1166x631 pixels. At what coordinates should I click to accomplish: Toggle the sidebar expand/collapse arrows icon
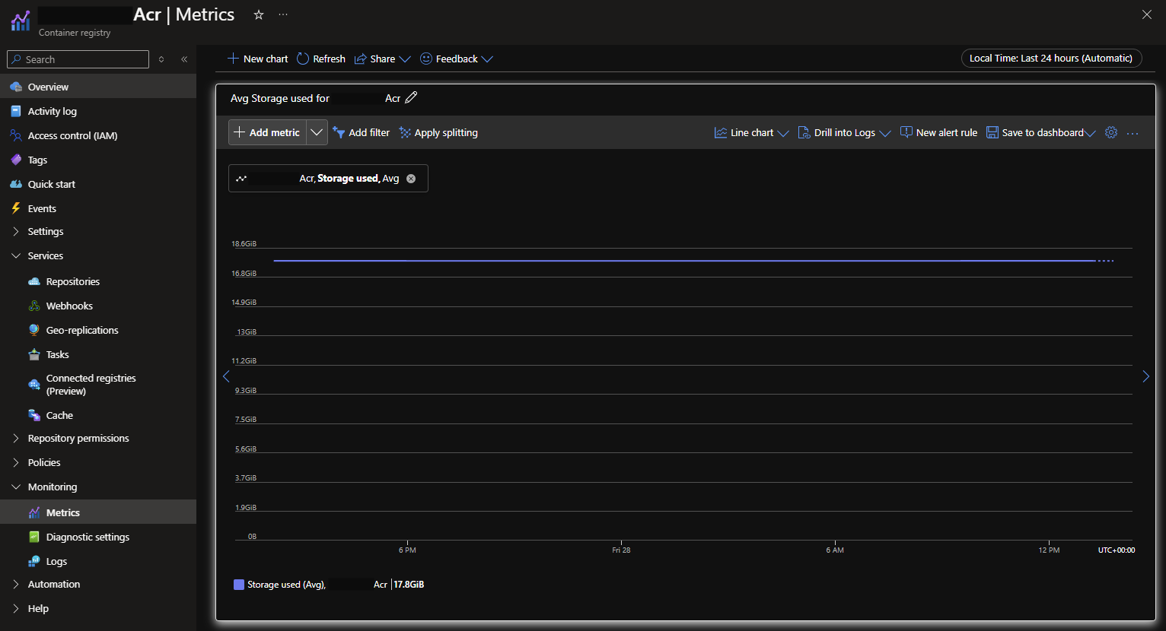click(x=161, y=59)
